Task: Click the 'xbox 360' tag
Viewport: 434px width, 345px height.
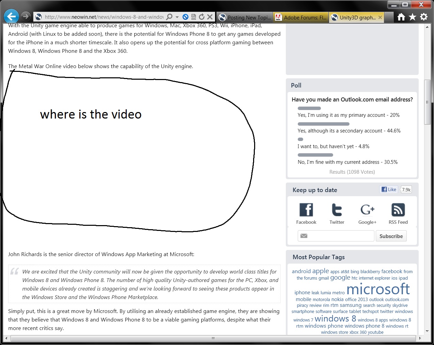Action: tap(358, 332)
